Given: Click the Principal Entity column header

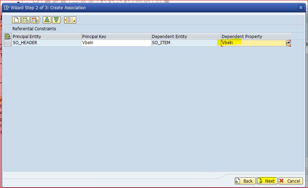Looking at the screenshot, I should (47, 37).
